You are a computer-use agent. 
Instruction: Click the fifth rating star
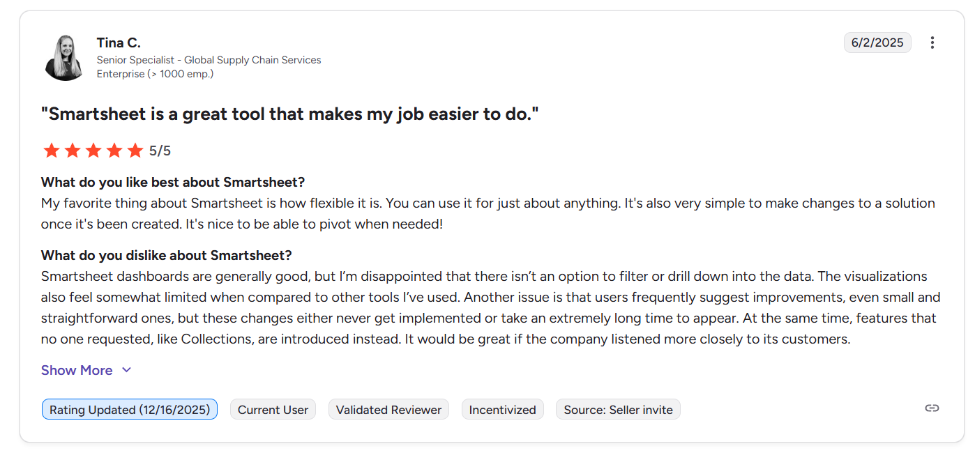tap(135, 151)
